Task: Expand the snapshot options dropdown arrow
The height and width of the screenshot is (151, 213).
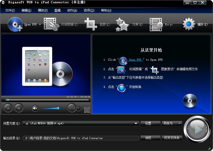Action: click(79, 109)
